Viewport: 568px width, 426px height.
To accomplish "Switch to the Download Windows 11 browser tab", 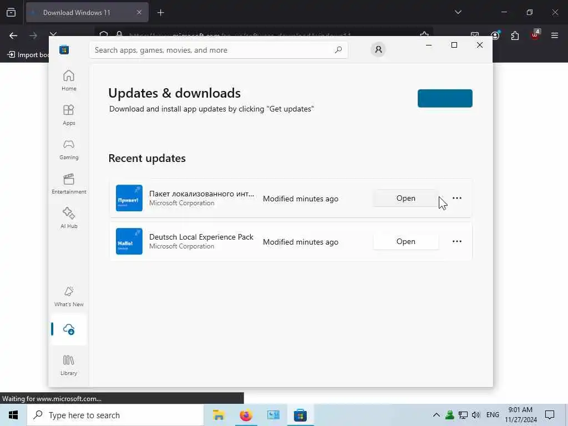I will [87, 13].
